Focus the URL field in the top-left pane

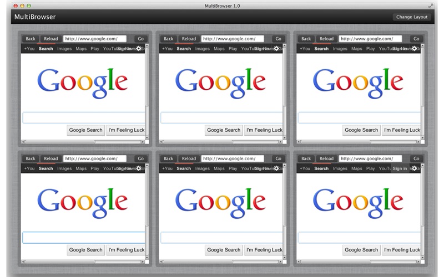(x=94, y=39)
